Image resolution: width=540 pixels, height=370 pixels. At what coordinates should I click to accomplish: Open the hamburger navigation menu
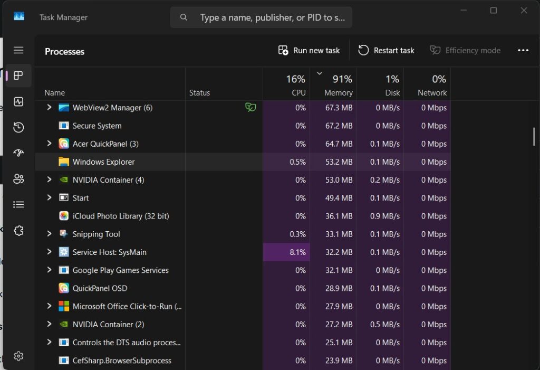18,50
